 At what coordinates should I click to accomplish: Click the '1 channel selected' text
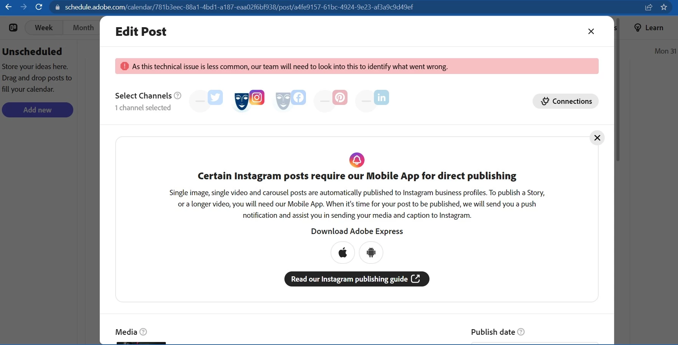[143, 108]
